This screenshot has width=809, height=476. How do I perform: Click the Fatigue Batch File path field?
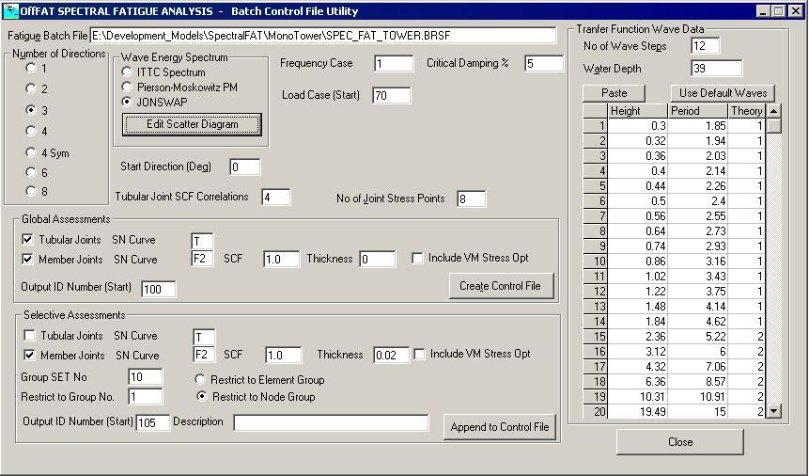pyautogui.click(x=323, y=35)
